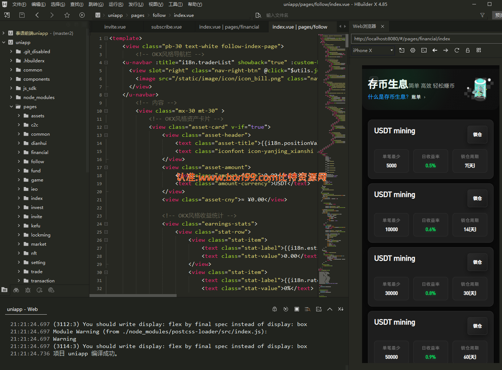Click 锁仓 button on 30000 USDT mining card

[x=477, y=262]
